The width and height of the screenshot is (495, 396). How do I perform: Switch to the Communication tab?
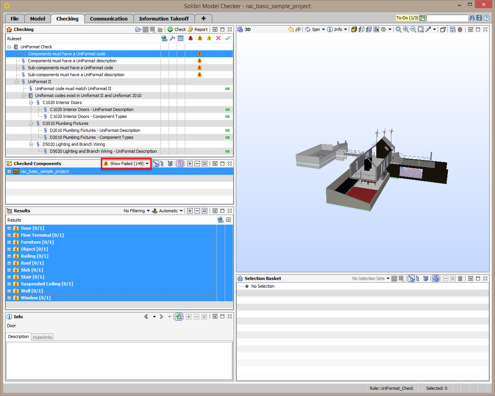point(109,19)
